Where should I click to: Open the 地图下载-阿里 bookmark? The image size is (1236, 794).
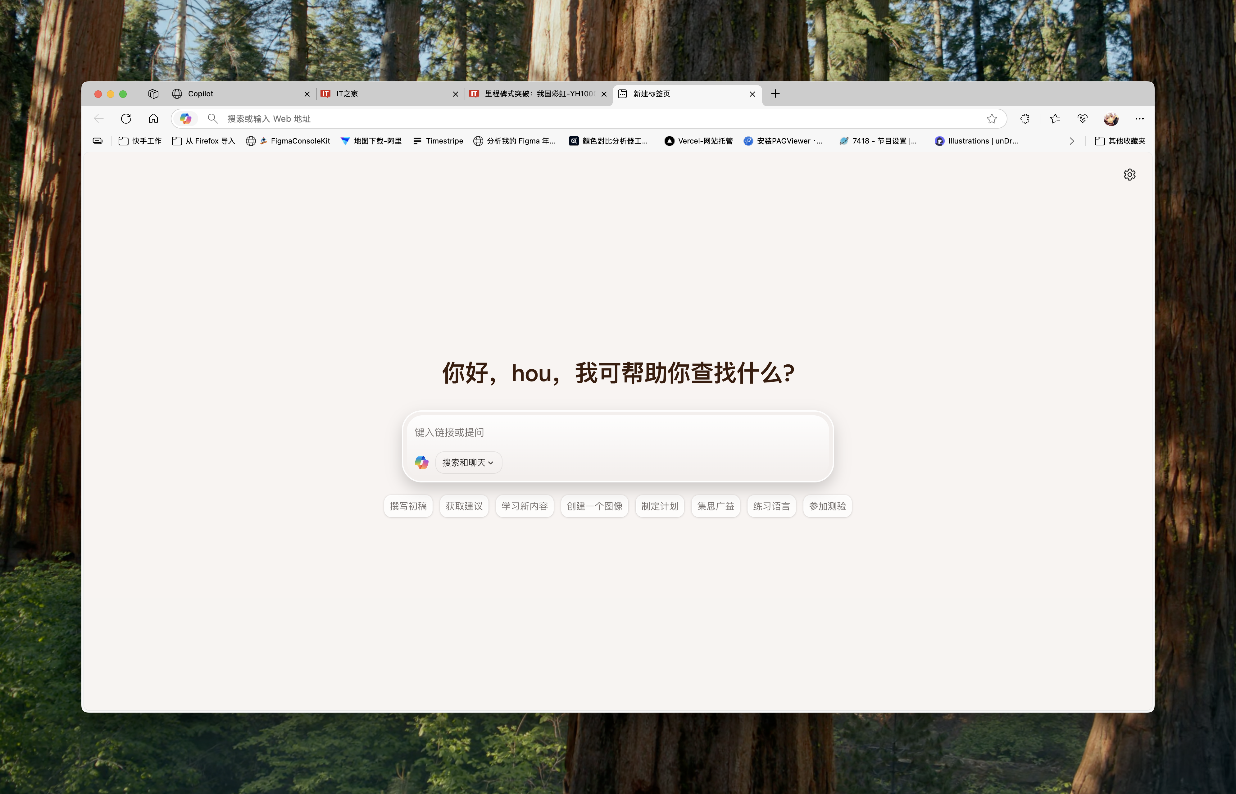371,141
